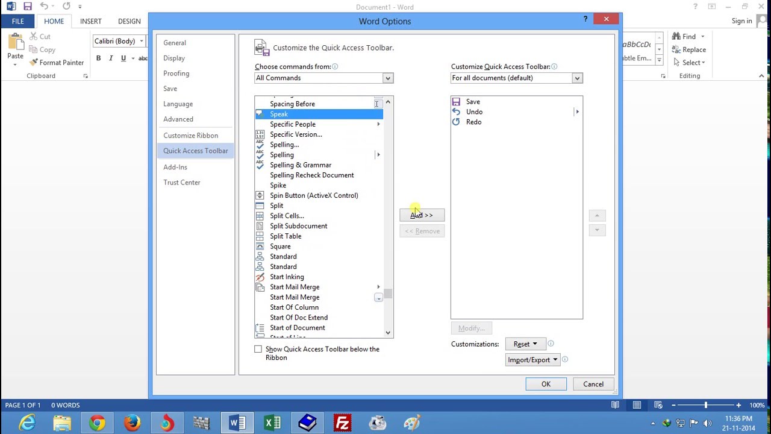
Task: Open the Trust Center section
Action: tap(182, 182)
